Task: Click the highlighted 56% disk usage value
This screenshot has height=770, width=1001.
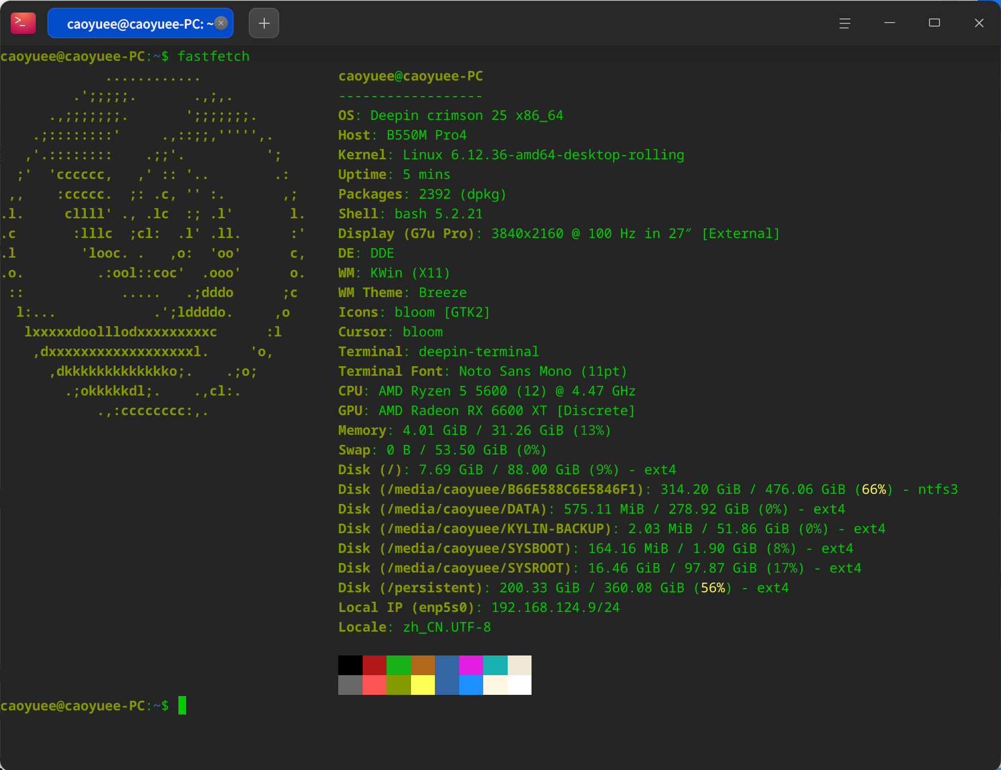Action: [713, 588]
